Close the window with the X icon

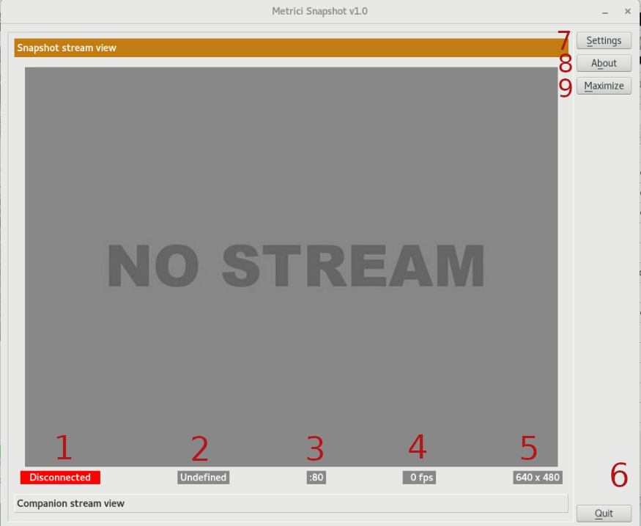pos(628,12)
